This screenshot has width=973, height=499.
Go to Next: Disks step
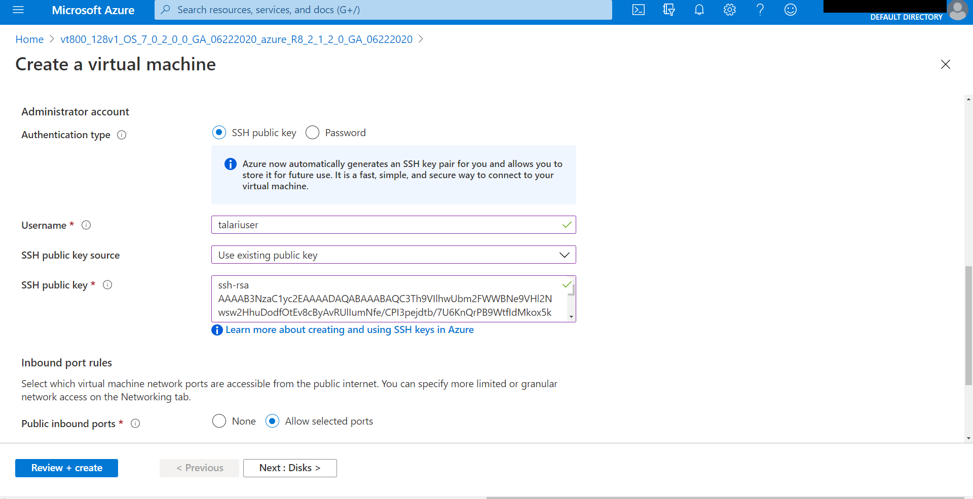(290, 468)
